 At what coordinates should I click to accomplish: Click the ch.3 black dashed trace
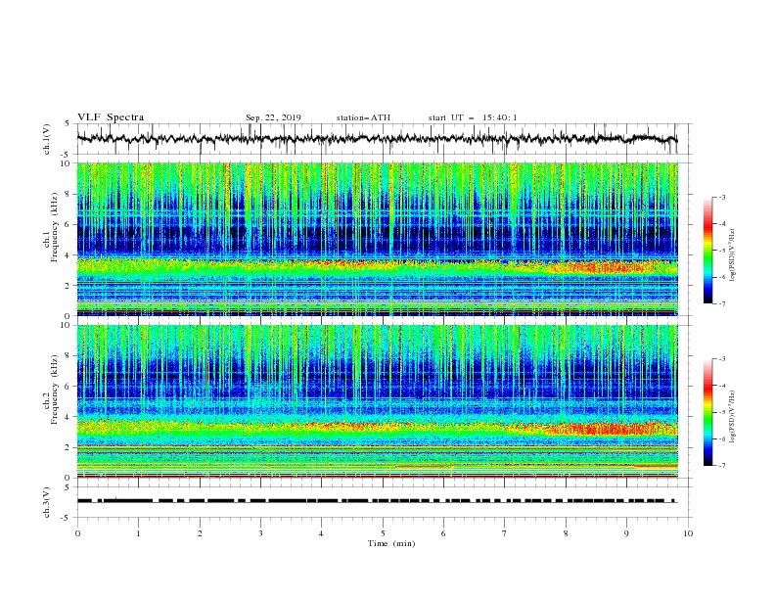[377, 501]
